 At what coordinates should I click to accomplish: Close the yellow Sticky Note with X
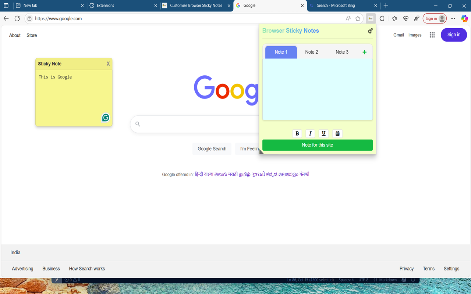click(108, 64)
